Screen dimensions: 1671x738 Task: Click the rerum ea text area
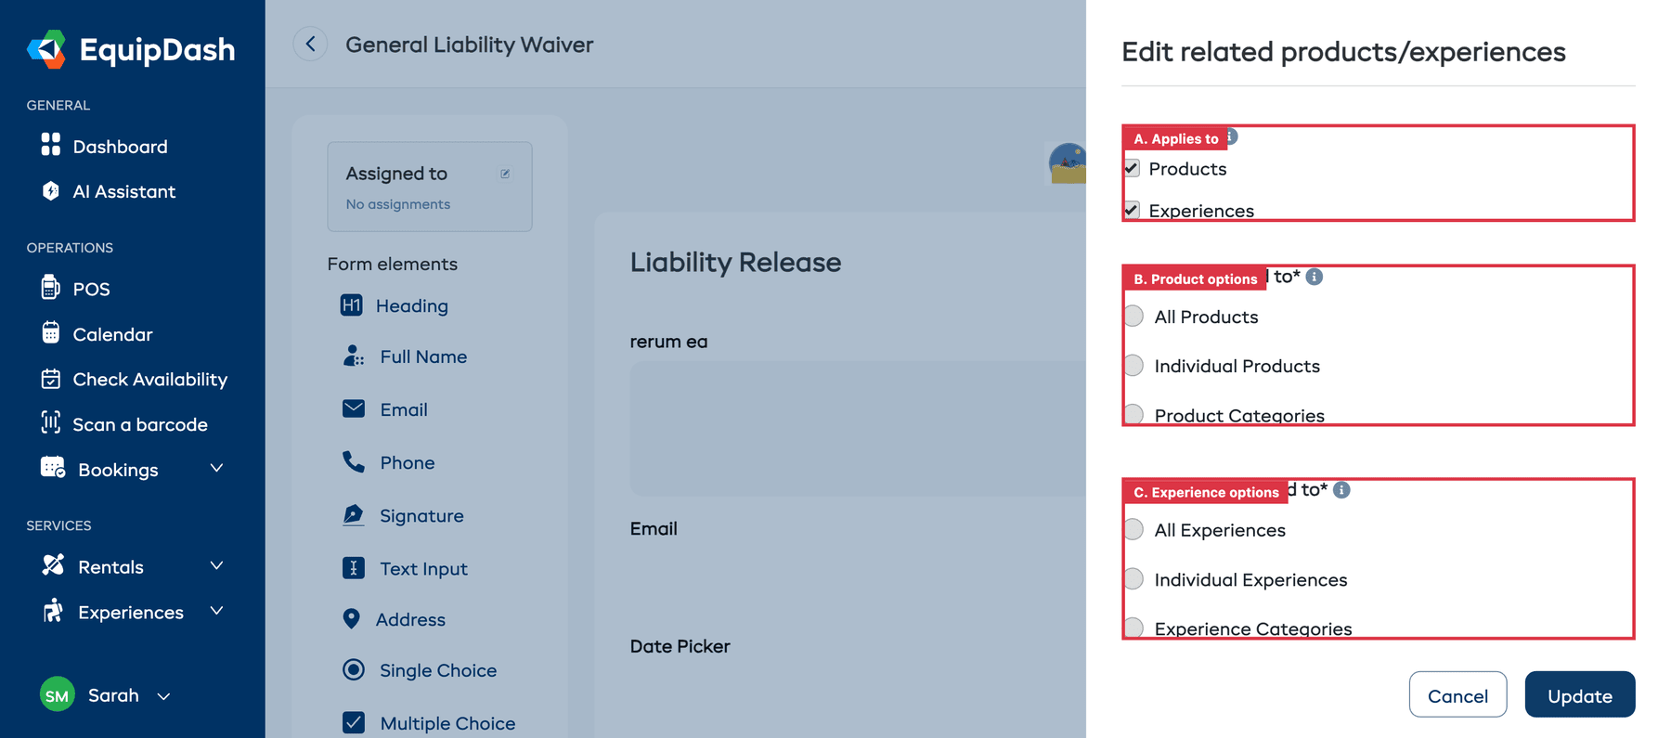coord(858,429)
